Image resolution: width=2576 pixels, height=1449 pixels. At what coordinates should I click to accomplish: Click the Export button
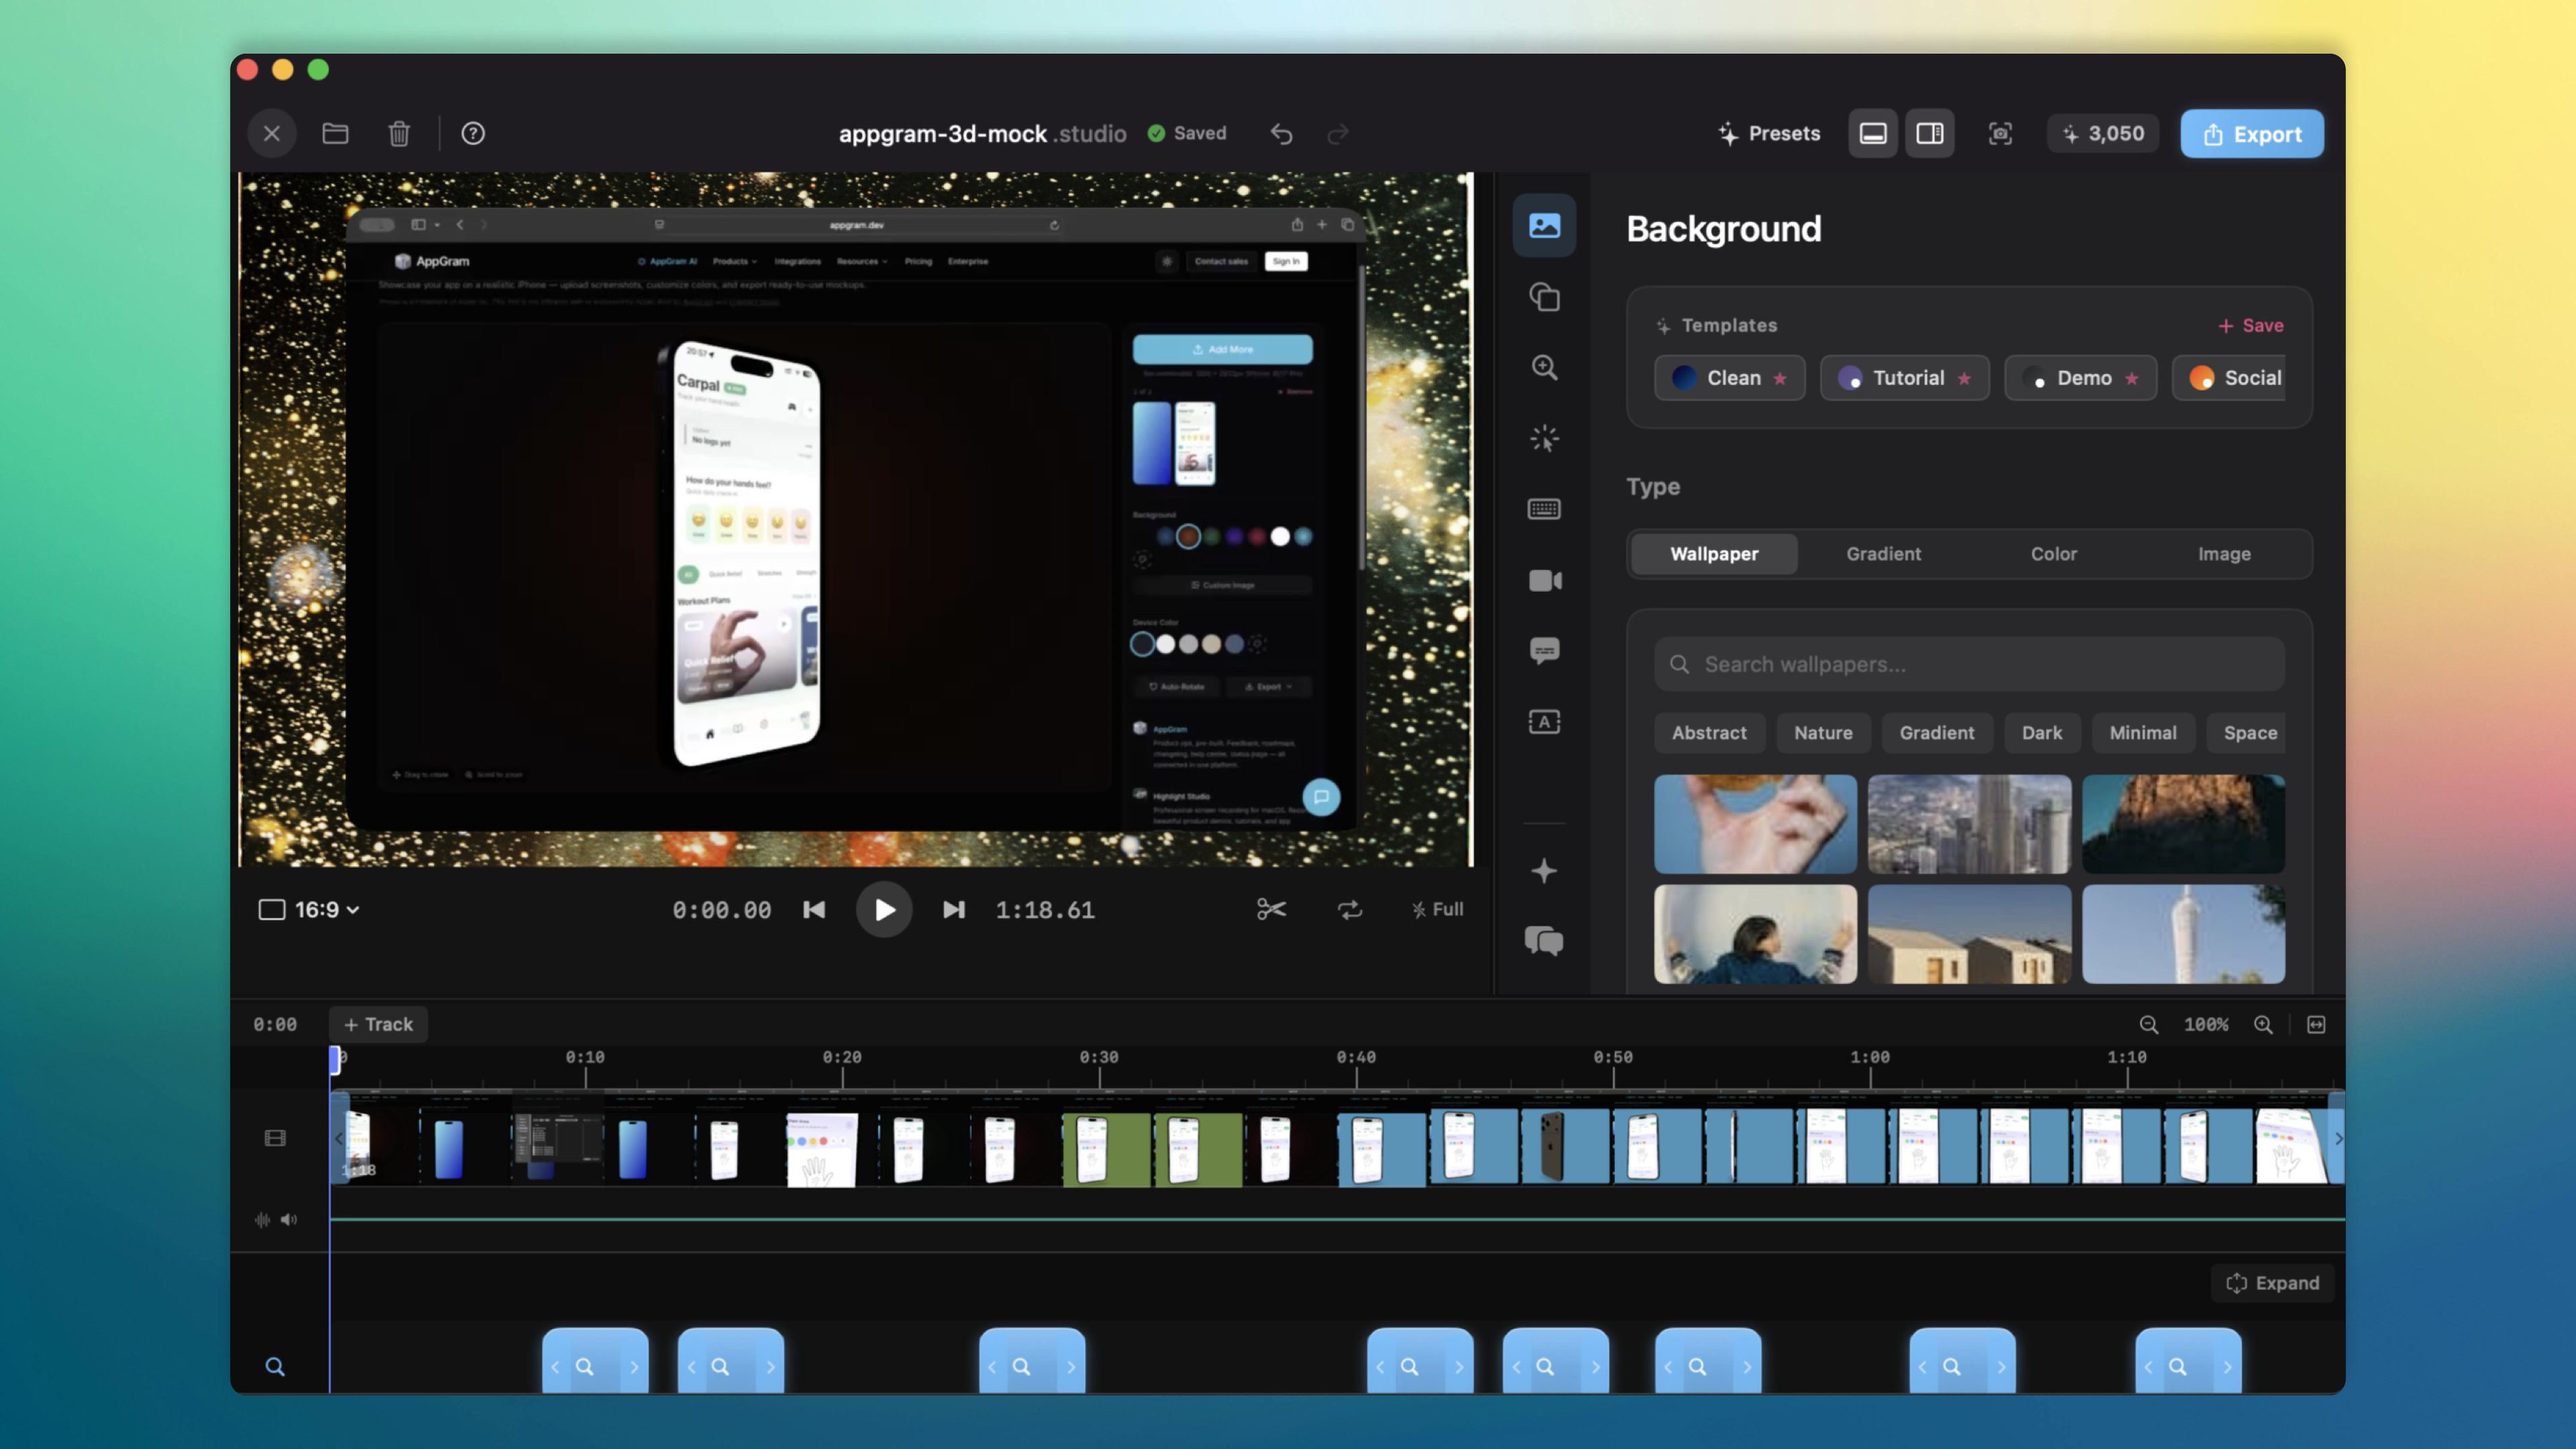click(x=2252, y=133)
